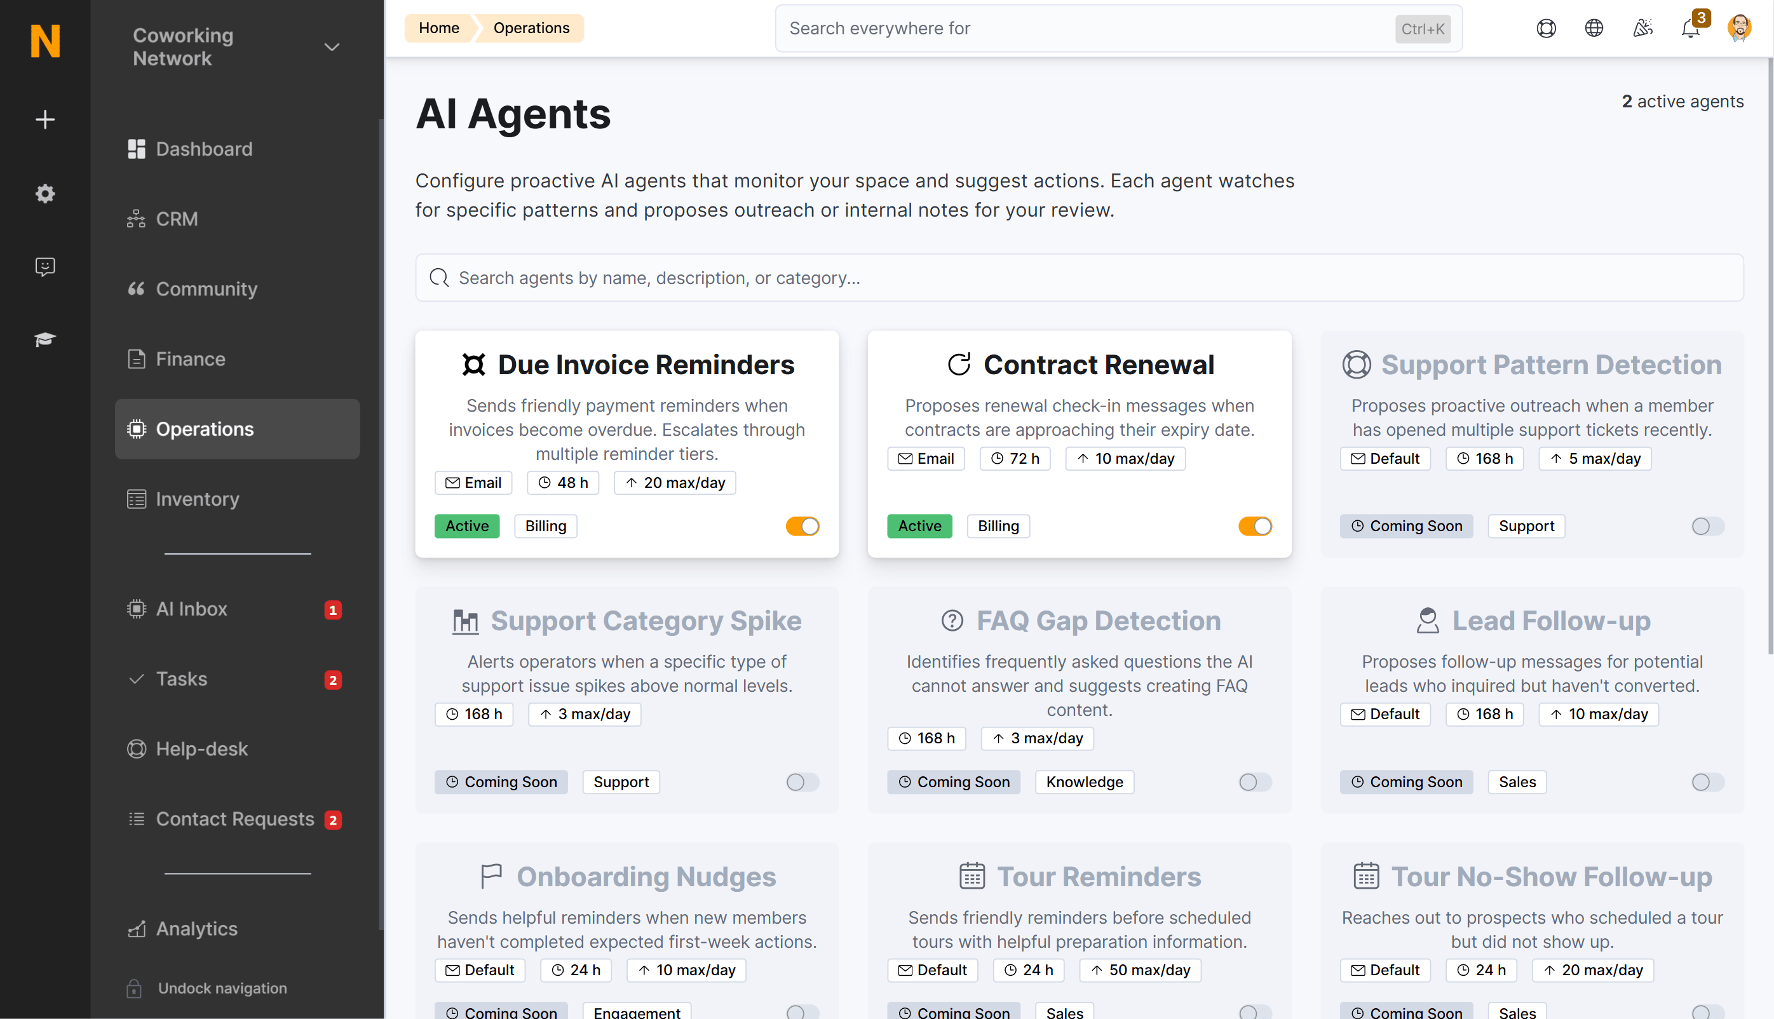Go to Community section

pyautogui.click(x=238, y=289)
